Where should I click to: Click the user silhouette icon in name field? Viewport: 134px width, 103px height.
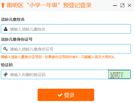click(x=6, y=29)
